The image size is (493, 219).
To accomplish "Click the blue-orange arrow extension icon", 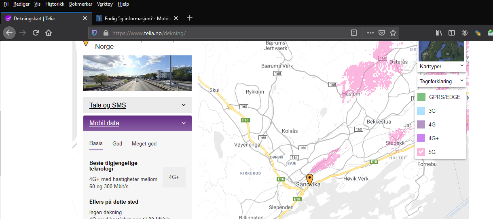I will click(478, 33).
